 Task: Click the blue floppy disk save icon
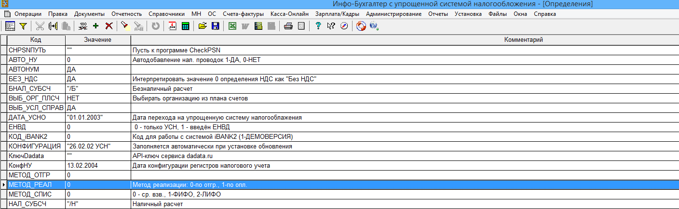[x=216, y=26]
